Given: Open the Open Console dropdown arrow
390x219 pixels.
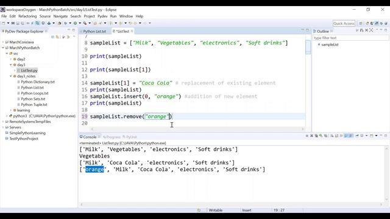Looking at the screenshot, I should tap(377, 136).
